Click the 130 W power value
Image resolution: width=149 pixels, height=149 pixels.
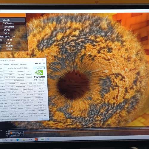(x=9, y=46)
